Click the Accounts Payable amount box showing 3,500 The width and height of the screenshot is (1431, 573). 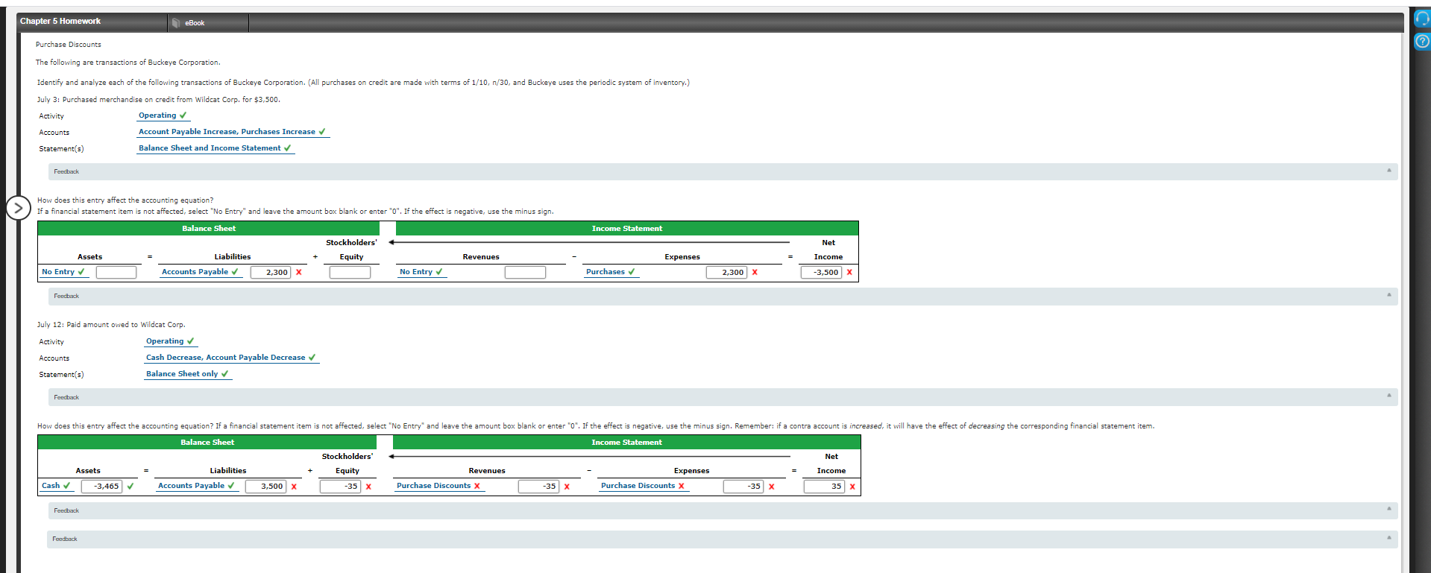pyautogui.click(x=266, y=486)
